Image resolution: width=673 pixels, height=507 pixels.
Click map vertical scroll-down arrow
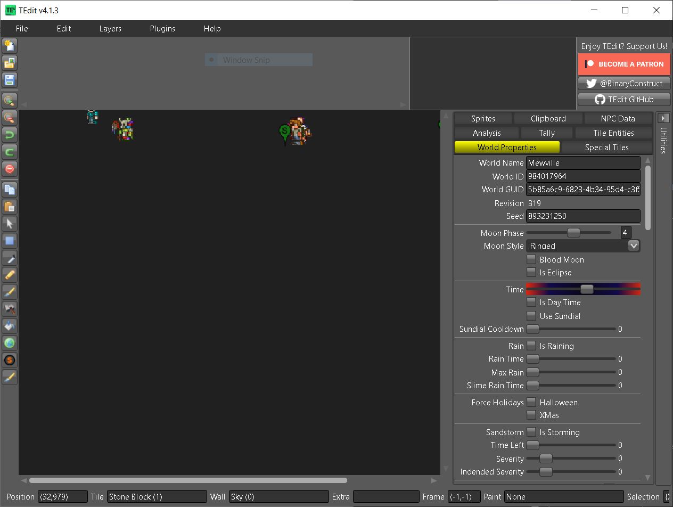tap(446, 469)
